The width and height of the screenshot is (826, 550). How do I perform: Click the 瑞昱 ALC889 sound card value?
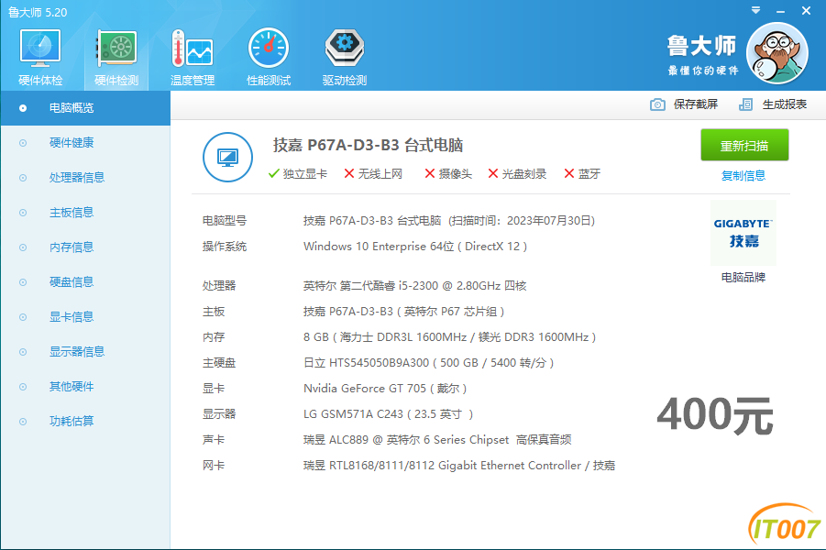click(x=437, y=440)
